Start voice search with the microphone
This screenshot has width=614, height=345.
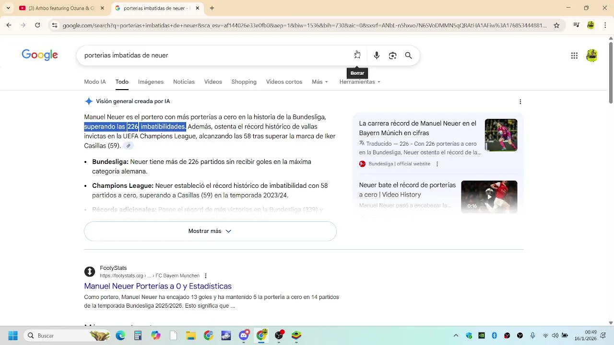[x=377, y=56]
